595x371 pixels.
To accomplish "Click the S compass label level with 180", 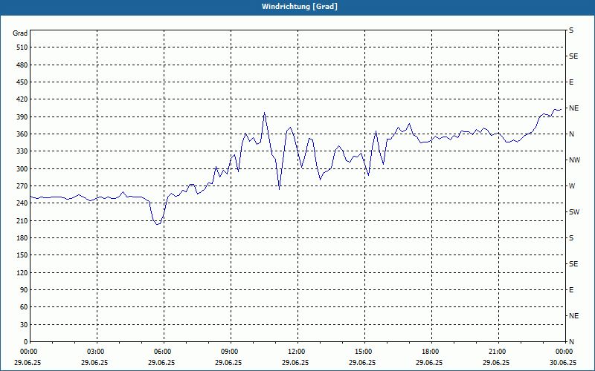I will [571, 238].
